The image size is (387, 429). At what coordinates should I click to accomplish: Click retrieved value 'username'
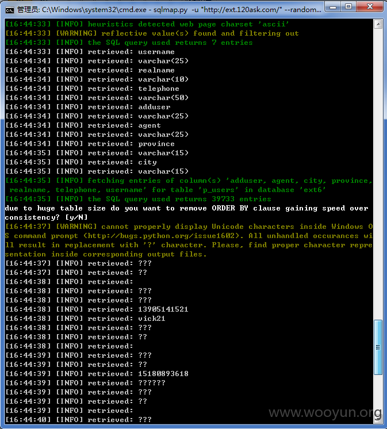tap(156, 52)
